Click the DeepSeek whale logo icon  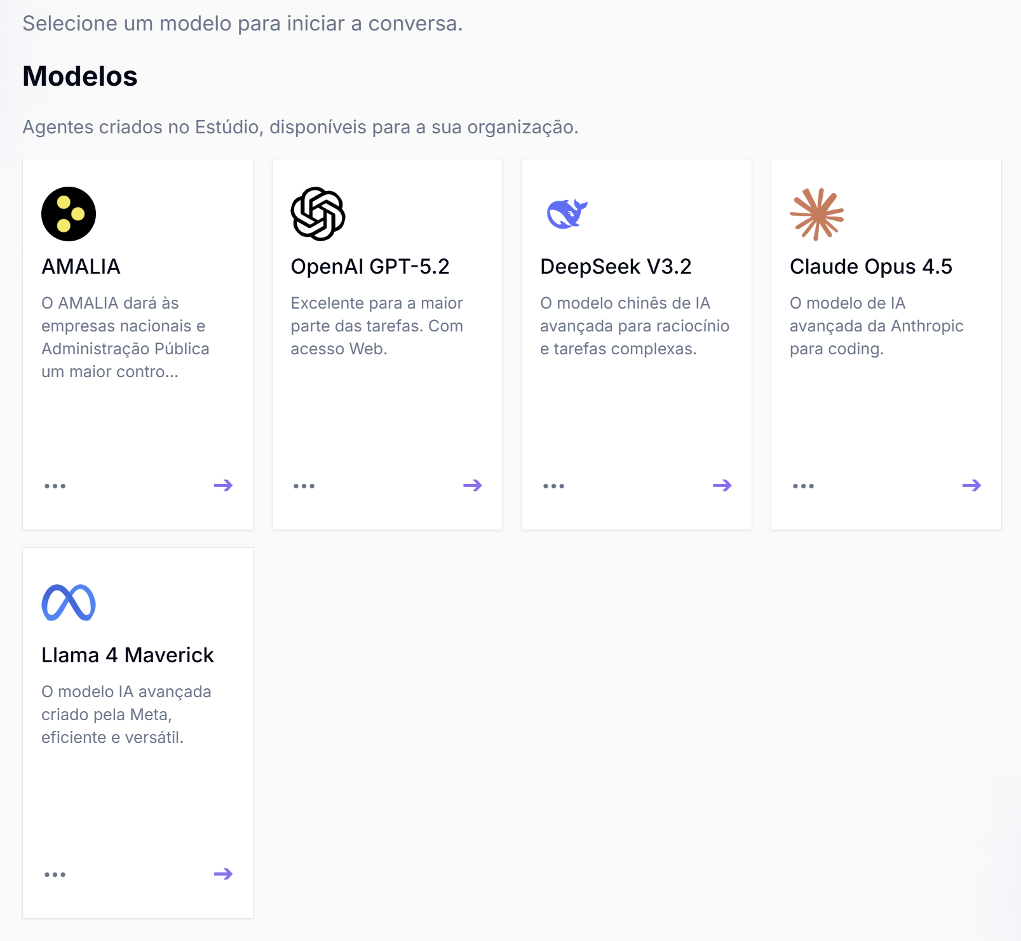pos(567,213)
